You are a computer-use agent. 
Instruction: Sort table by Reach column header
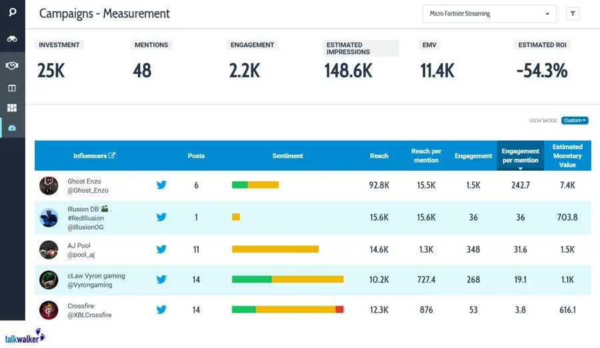click(x=379, y=156)
